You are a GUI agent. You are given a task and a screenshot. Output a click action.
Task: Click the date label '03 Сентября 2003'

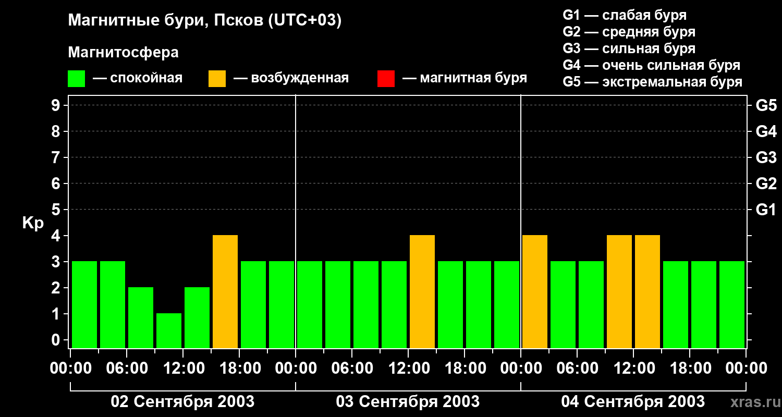pos(408,401)
